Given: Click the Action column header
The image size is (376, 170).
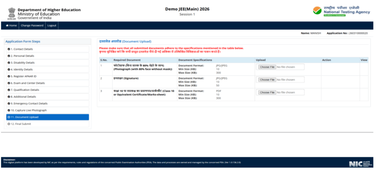Looking at the screenshot, I should click(x=326, y=60).
